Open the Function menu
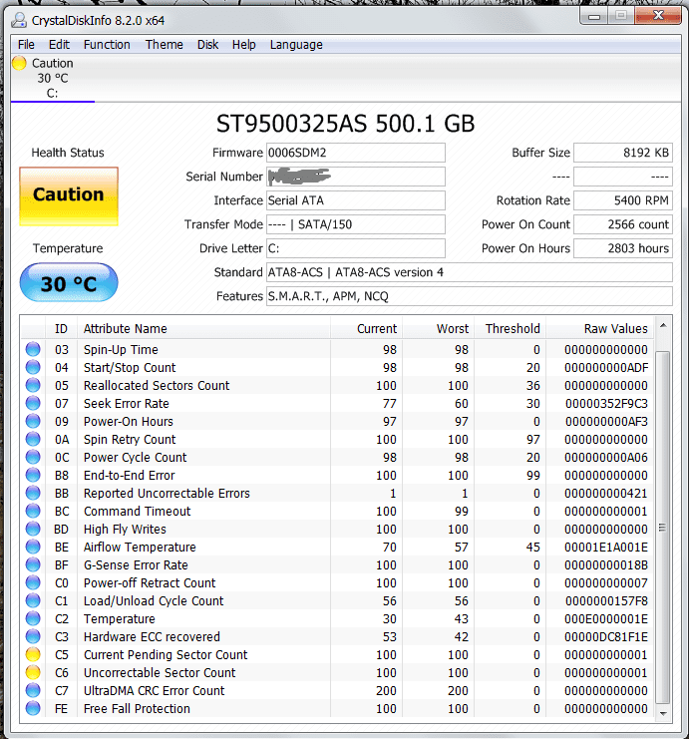This screenshot has width=689, height=739. (107, 45)
